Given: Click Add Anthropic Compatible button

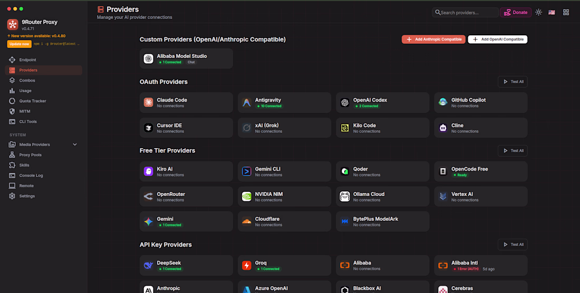Looking at the screenshot, I should point(433,39).
